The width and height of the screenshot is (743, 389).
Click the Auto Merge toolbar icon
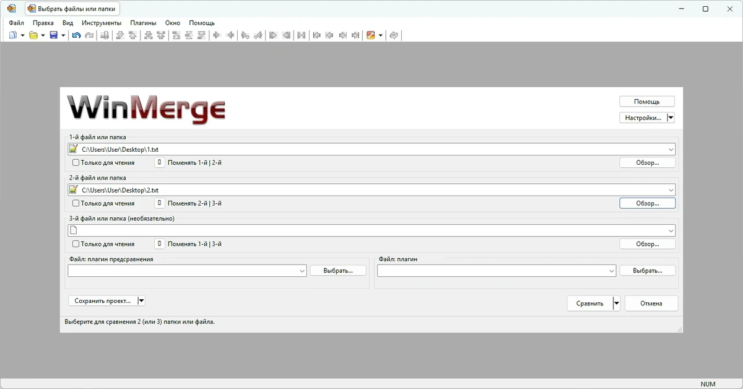[302, 35]
